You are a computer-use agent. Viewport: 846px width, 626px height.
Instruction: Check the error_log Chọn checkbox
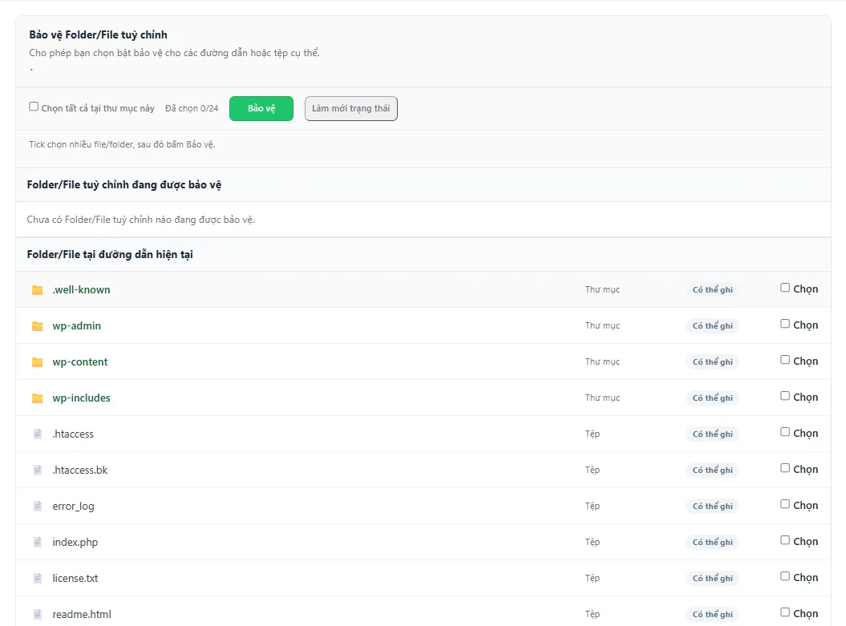(785, 504)
